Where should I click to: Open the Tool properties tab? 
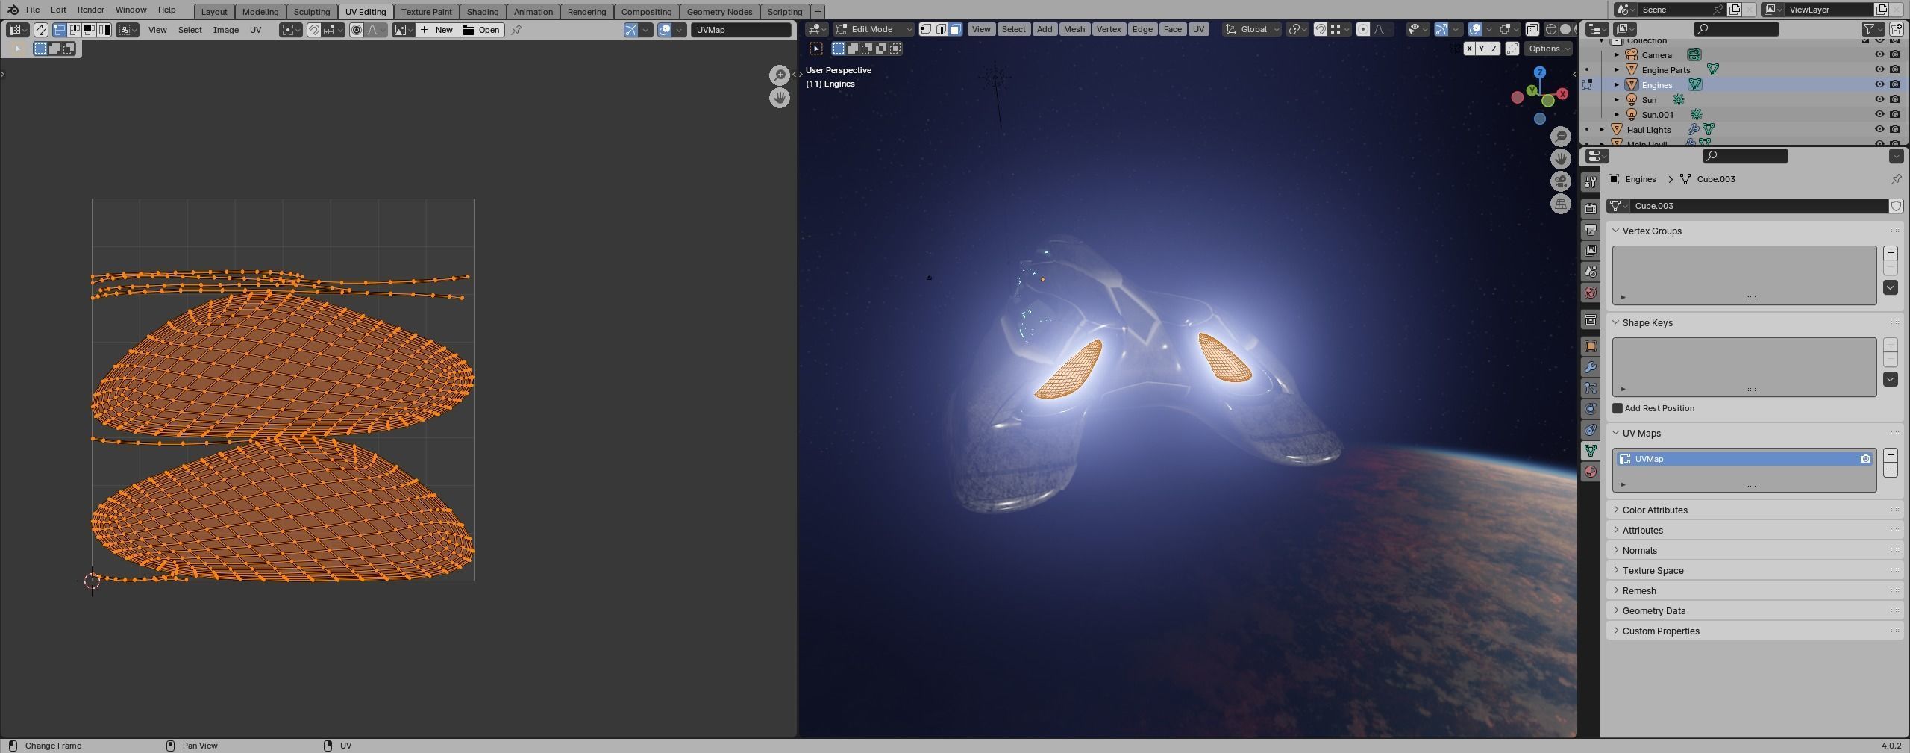(1591, 181)
